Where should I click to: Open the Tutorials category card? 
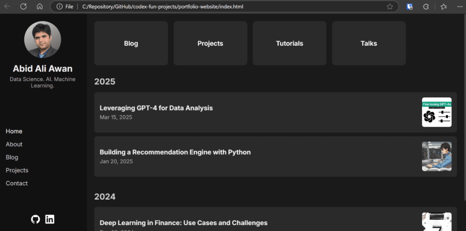[x=289, y=43]
